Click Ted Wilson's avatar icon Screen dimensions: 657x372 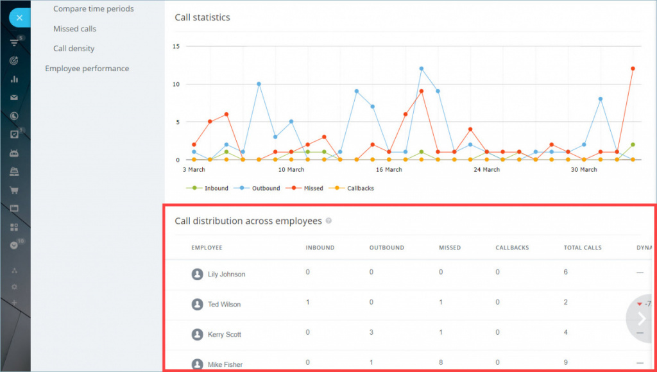coord(198,305)
